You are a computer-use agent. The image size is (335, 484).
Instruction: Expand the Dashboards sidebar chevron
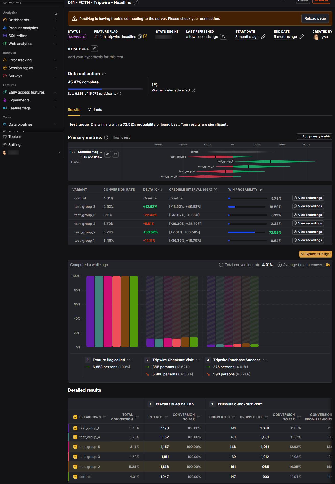pyautogui.click(x=56, y=20)
